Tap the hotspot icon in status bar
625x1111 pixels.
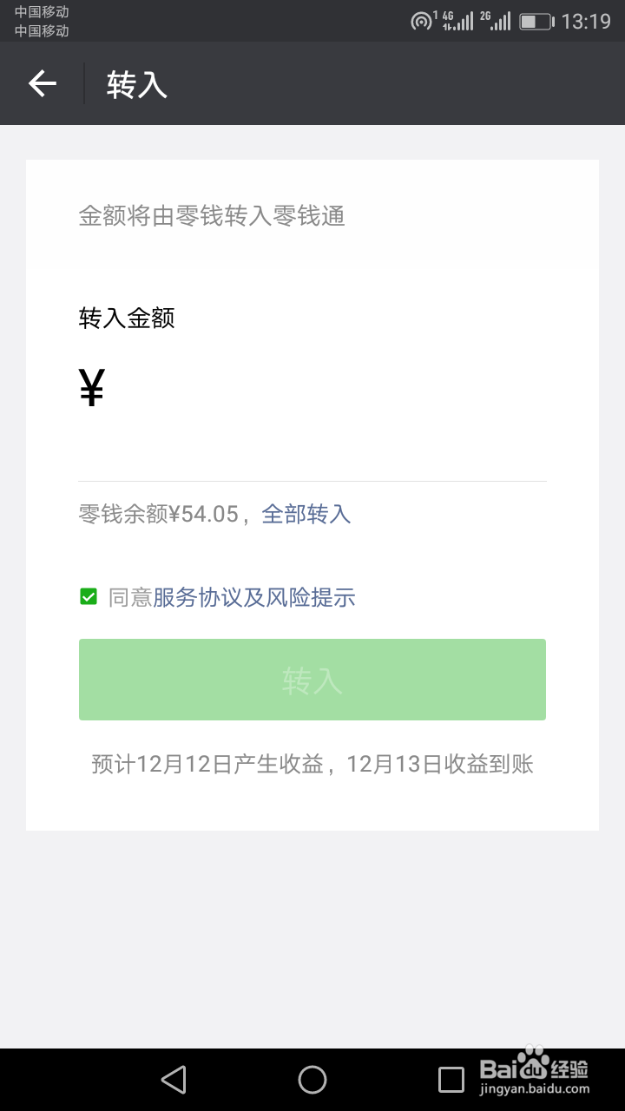421,22
